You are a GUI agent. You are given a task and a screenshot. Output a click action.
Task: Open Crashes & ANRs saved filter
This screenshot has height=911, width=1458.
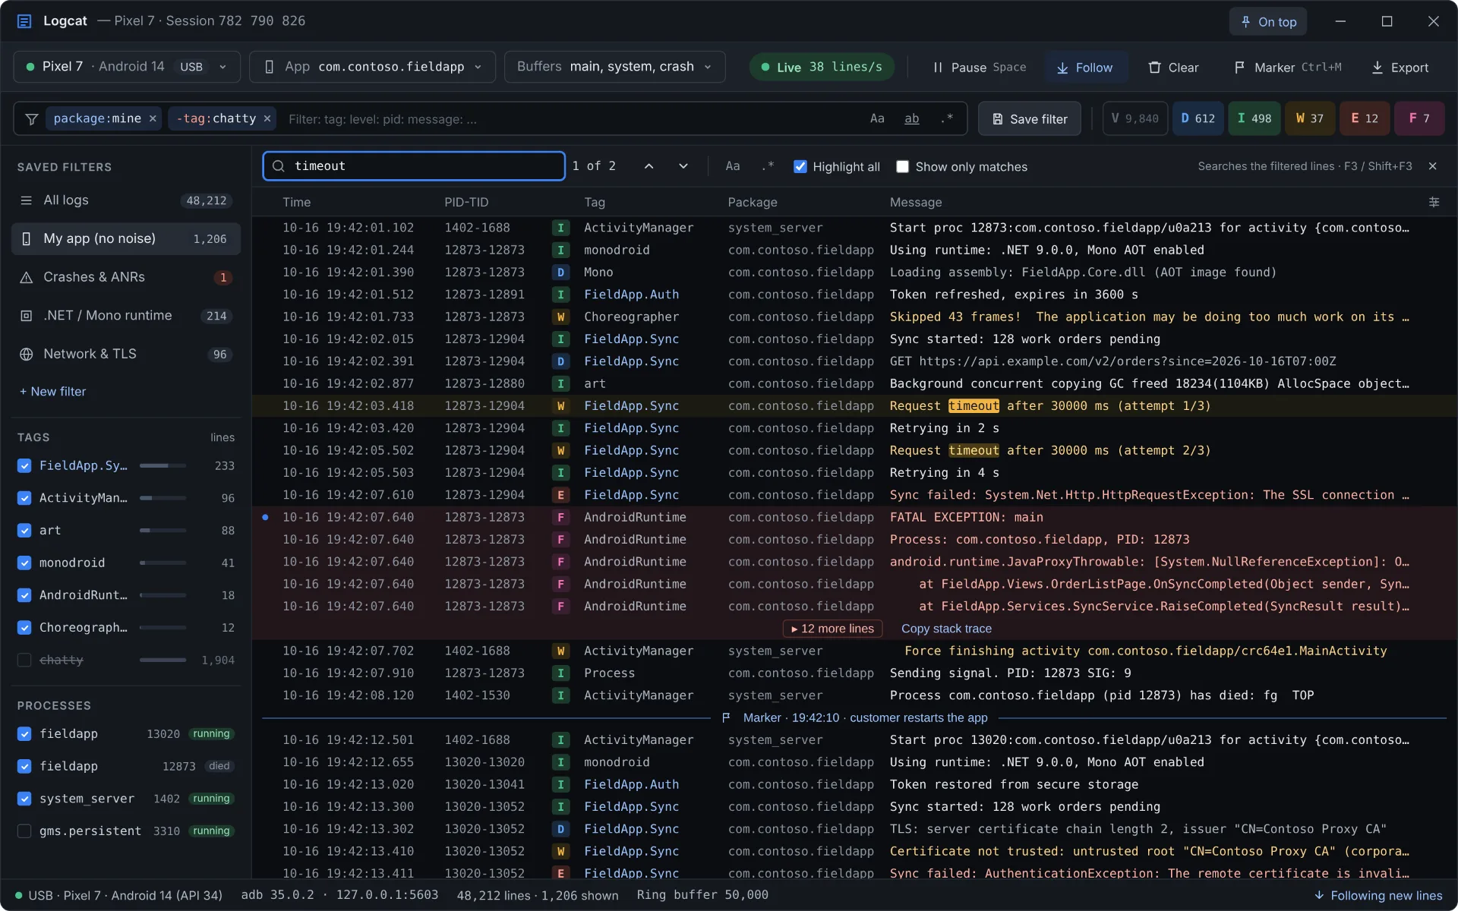(126, 277)
